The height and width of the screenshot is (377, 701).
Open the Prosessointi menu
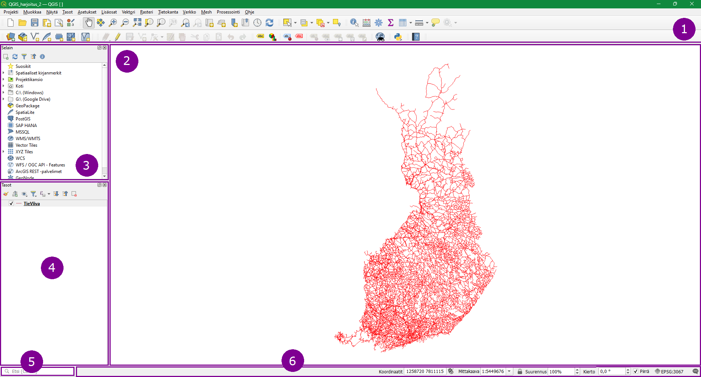coord(228,12)
